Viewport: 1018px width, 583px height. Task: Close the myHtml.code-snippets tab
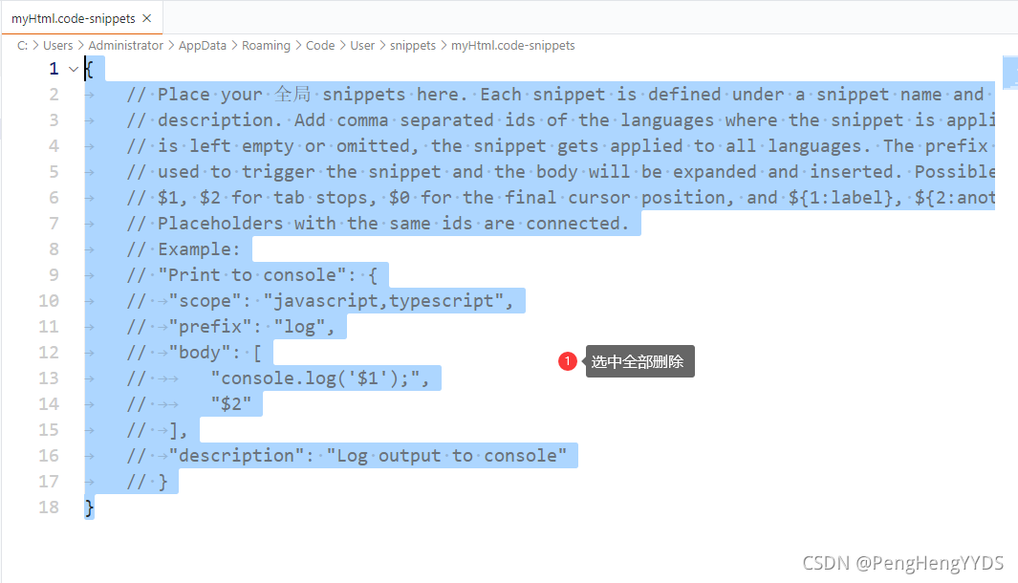point(147,18)
